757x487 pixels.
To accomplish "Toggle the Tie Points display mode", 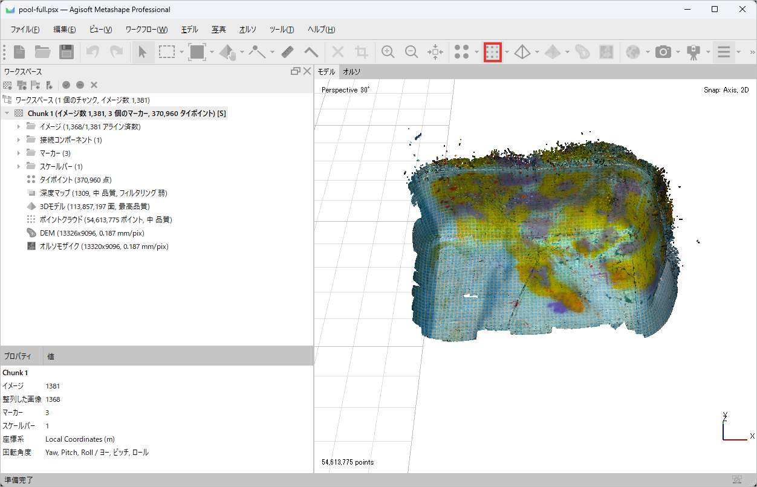I will [462, 52].
